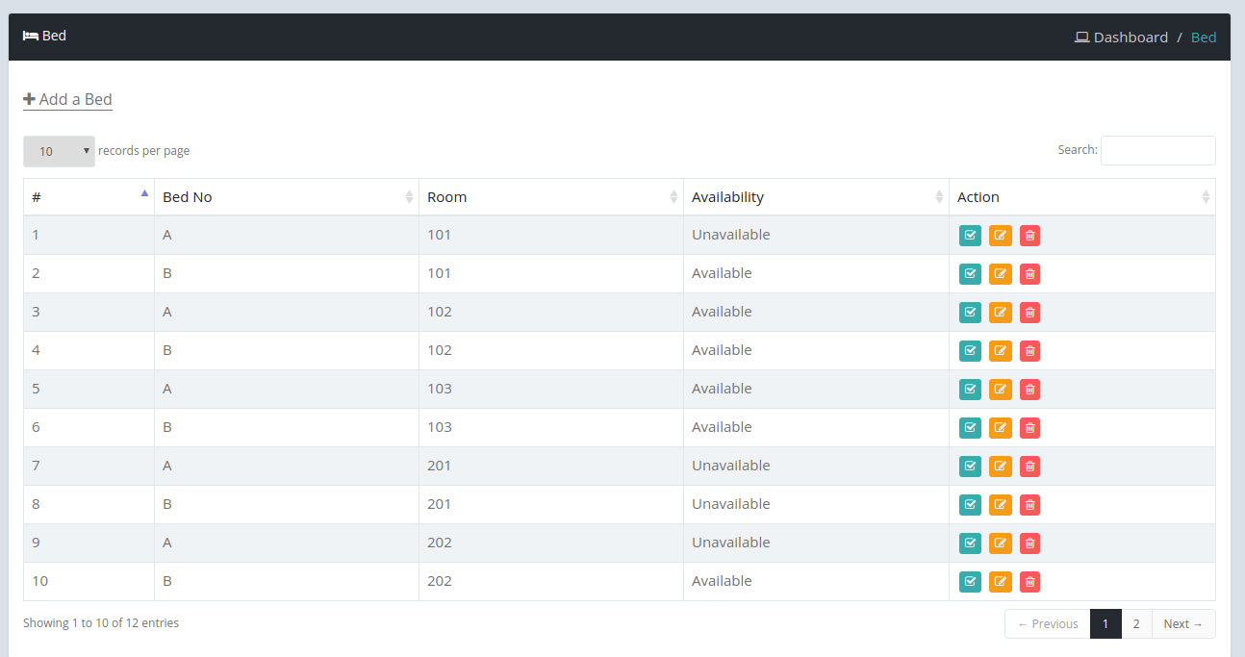Click the teal check icon for row 7
This screenshot has width=1245, height=657.
(970, 467)
